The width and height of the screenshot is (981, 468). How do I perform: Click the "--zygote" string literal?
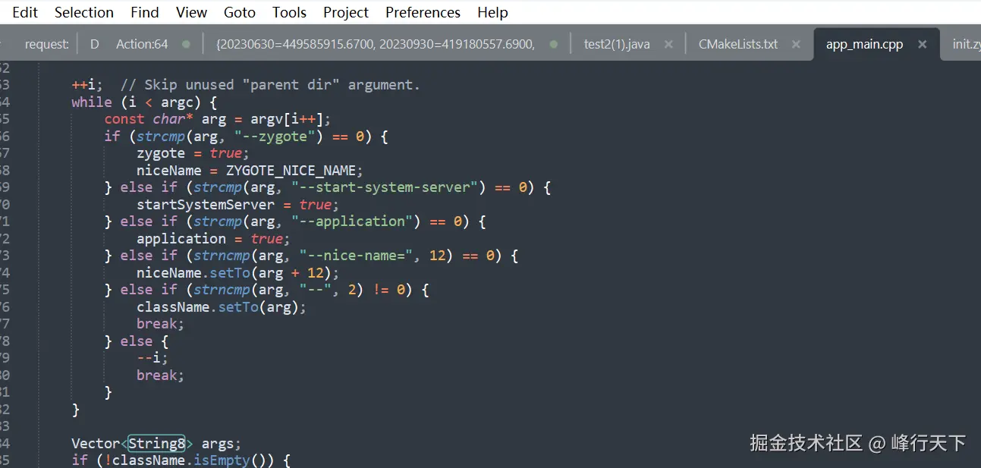pos(275,137)
